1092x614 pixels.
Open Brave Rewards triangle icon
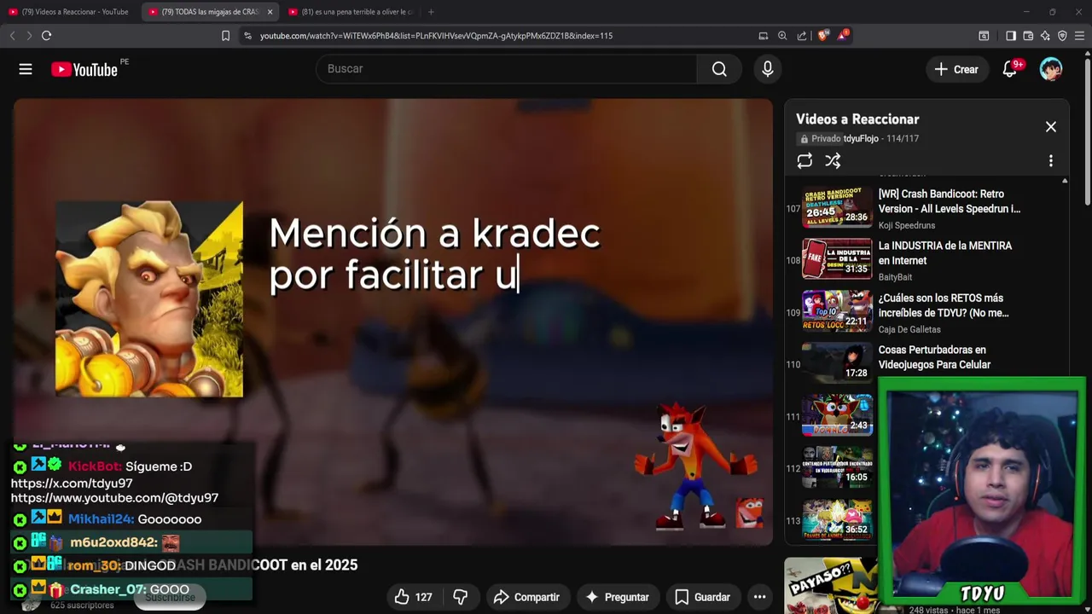(843, 35)
